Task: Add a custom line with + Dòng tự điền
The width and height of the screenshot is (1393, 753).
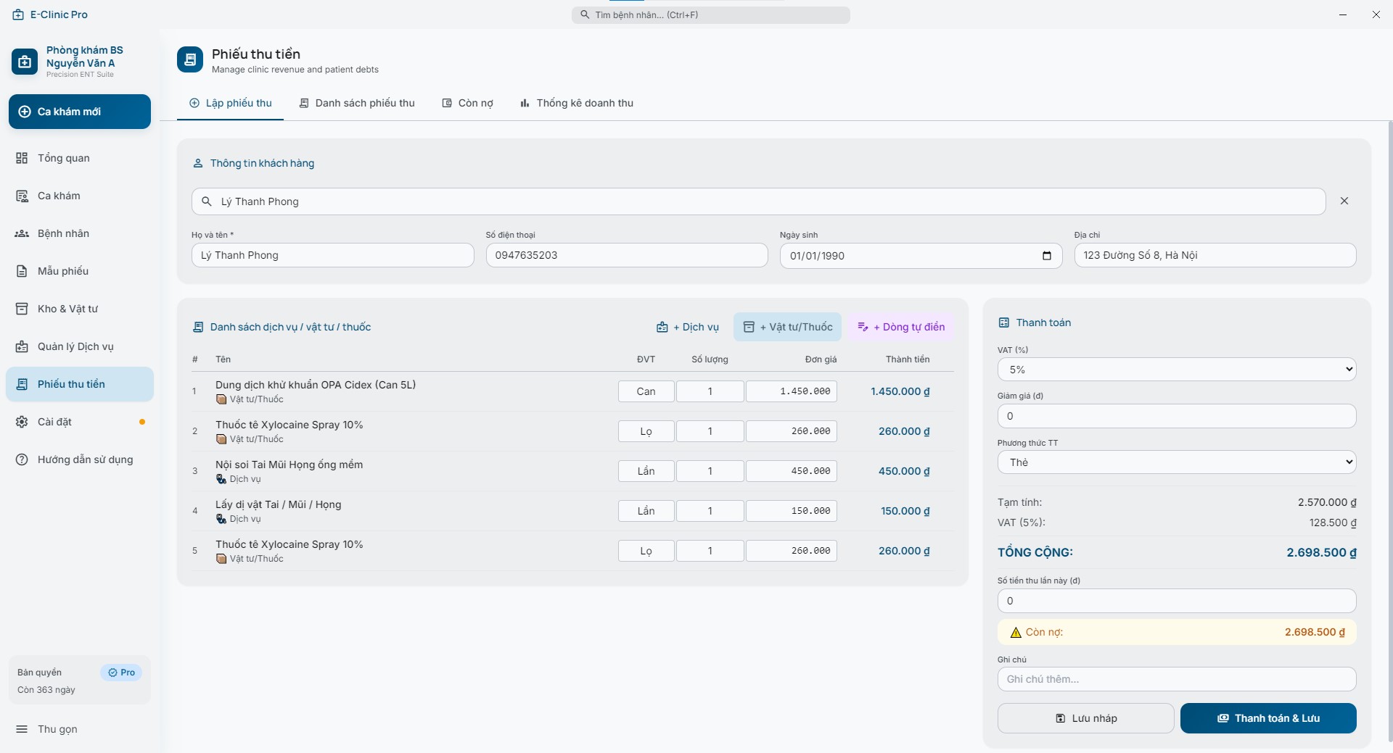Action: click(901, 327)
